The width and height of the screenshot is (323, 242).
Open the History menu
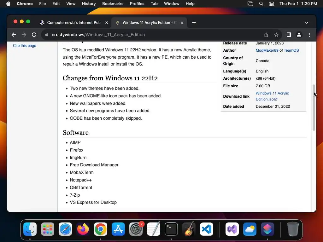[89, 4]
